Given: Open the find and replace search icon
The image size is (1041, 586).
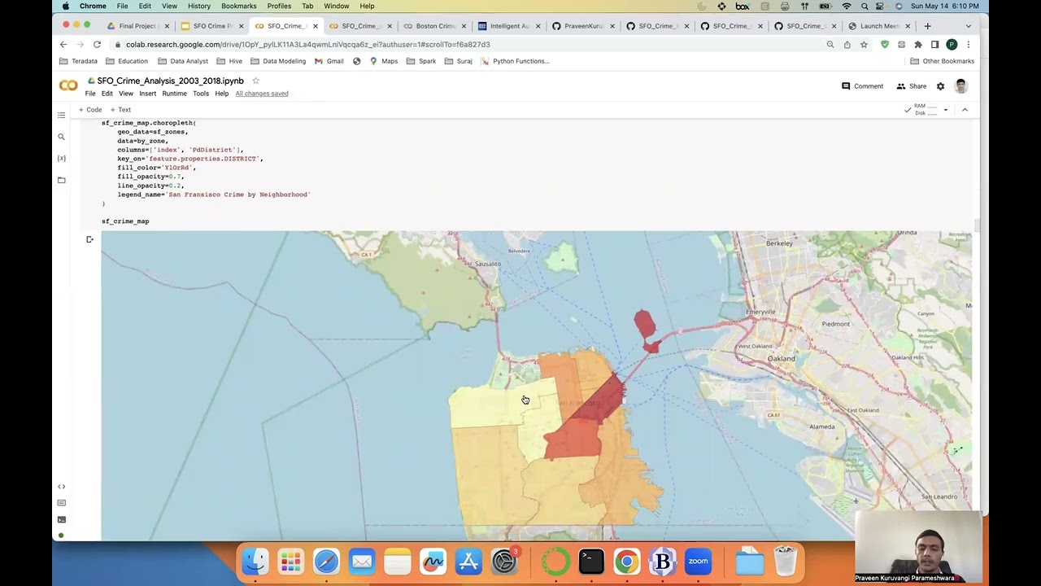Looking at the screenshot, I should point(61,137).
